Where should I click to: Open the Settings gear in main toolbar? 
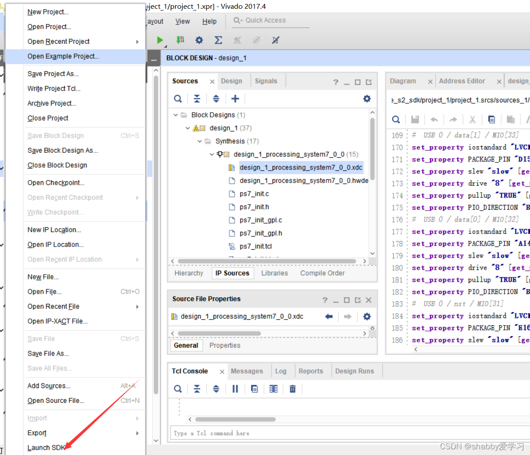199,40
